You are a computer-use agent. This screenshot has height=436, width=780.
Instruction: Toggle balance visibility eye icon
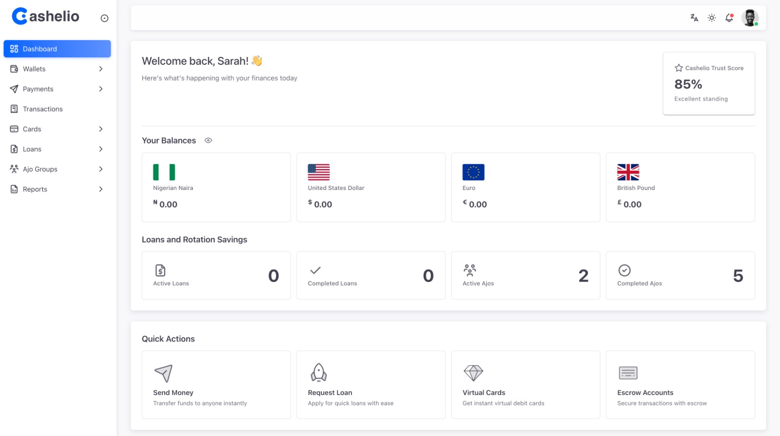[x=208, y=140]
